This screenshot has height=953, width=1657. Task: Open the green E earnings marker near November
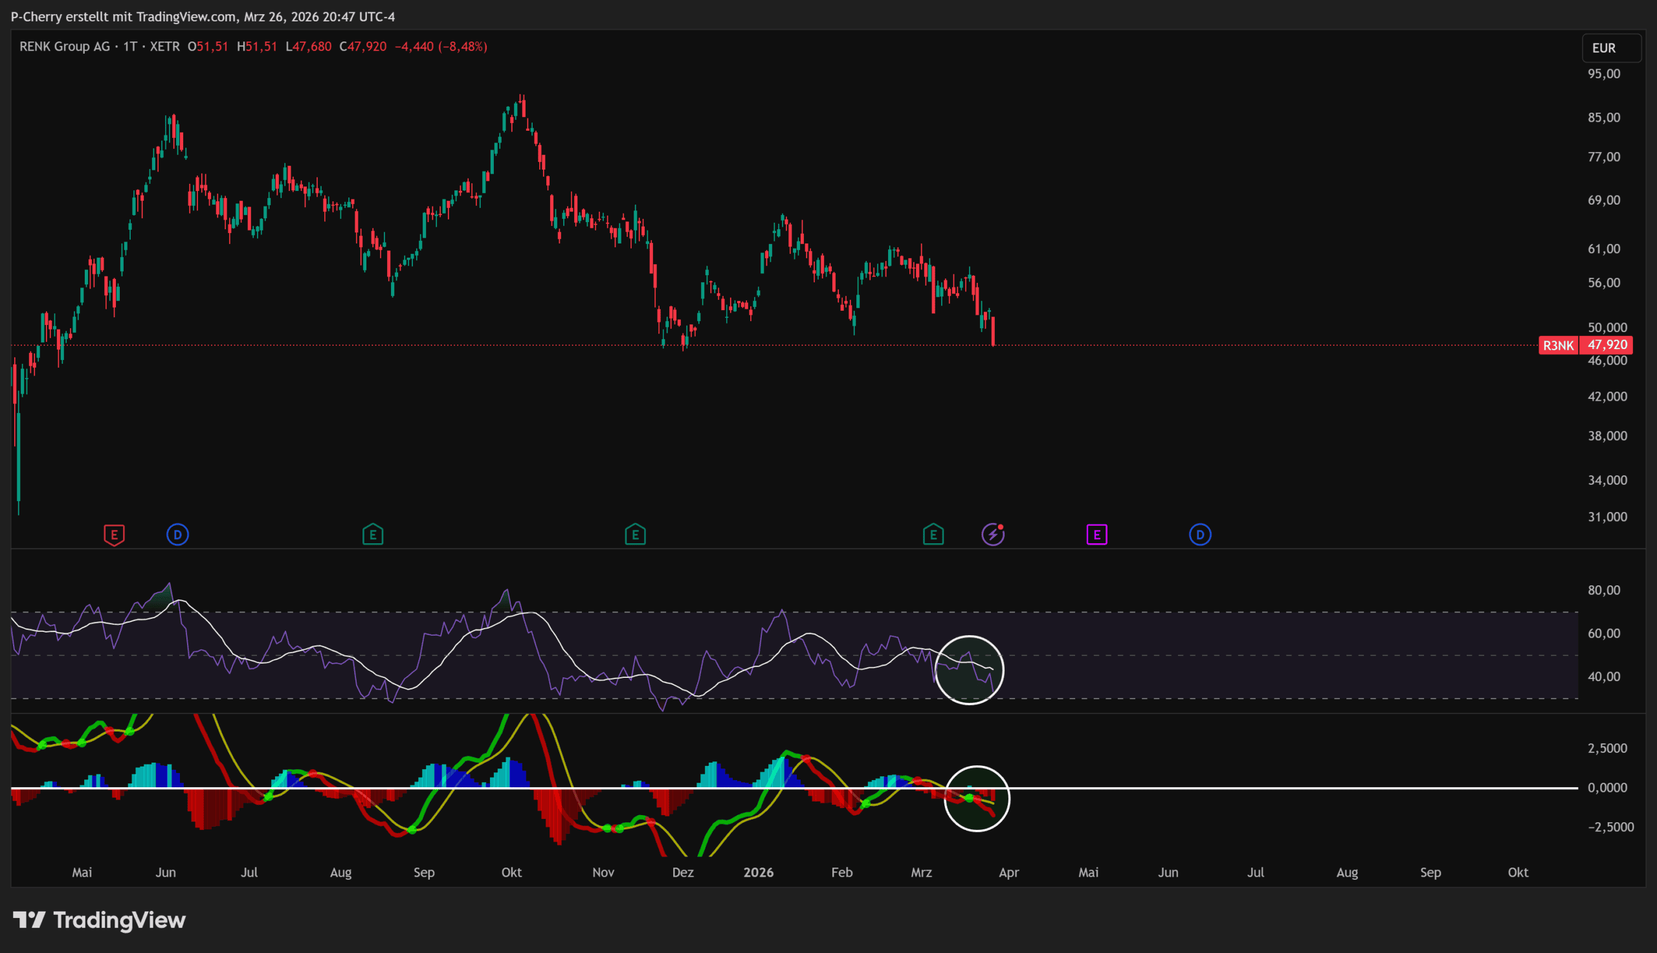click(x=635, y=535)
